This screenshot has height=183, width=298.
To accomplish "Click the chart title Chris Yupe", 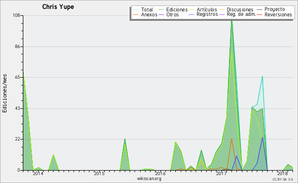I will (x=58, y=7).
